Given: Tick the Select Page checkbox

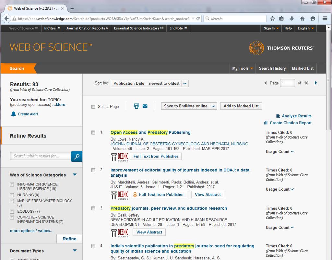Looking at the screenshot, I should point(93,107).
